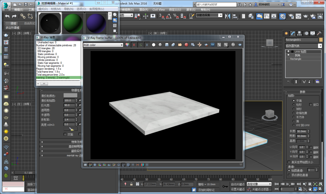
Task: Open the Hierarchy panel tab
Action: click(x=299, y=33)
